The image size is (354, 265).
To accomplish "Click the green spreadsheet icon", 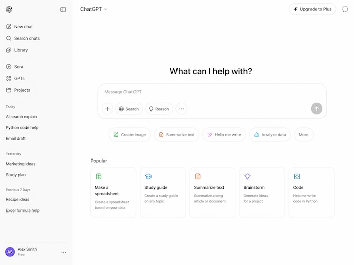I will [99, 176].
